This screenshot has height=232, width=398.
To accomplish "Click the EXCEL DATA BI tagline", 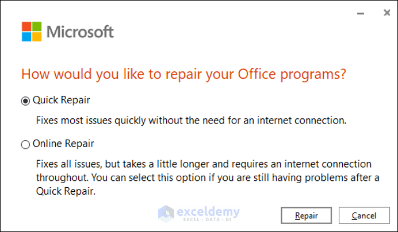I will (207, 220).
